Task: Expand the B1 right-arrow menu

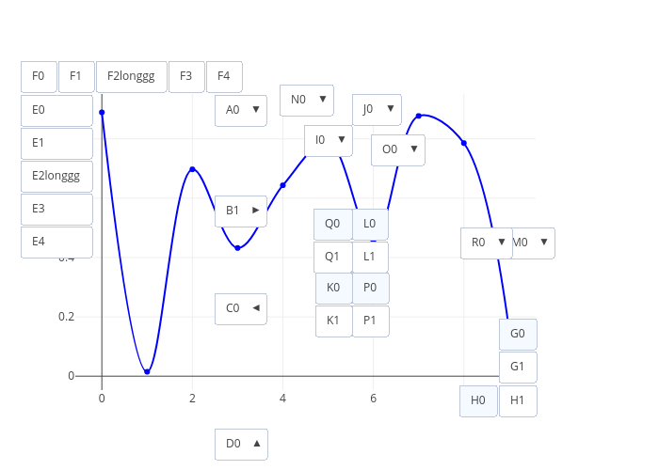Action: click(x=241, y=211)
